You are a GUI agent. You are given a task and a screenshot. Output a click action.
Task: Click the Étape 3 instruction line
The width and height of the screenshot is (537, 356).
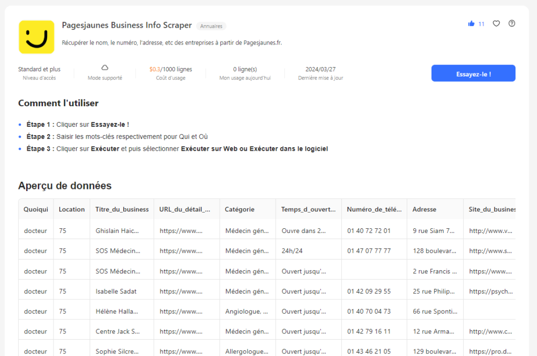177,149
